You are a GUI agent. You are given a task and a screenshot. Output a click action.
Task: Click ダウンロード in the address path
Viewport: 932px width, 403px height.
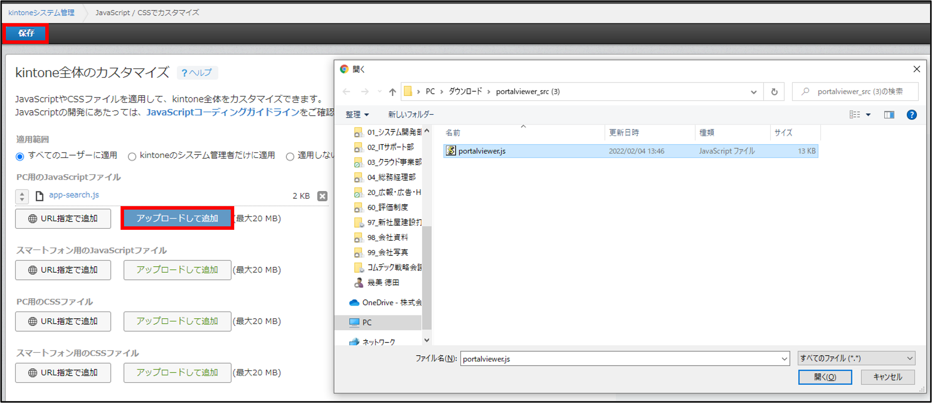pos(465,92)
